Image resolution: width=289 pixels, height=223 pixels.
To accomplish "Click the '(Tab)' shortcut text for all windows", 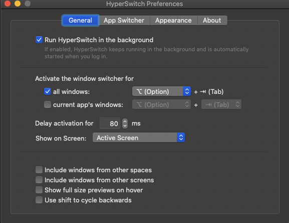I will [x=216, y=91].
